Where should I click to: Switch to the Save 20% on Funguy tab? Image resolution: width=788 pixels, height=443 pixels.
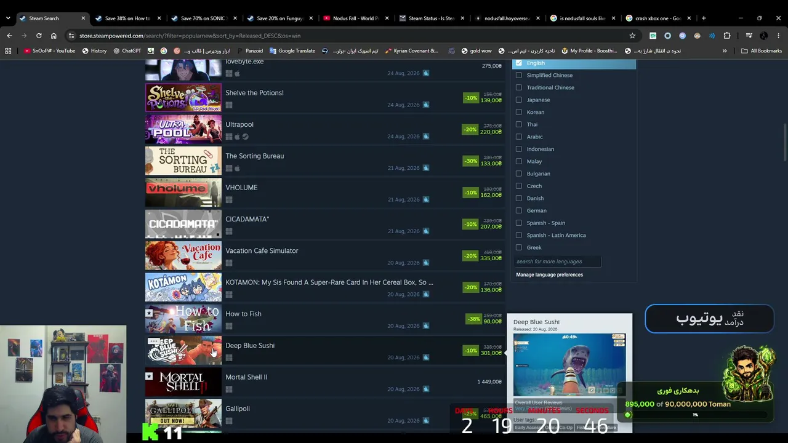click(x=279, y=18)
